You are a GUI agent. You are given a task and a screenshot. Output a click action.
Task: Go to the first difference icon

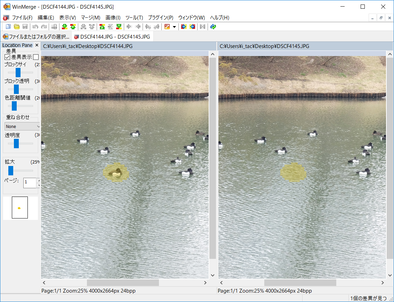(x=102, y=27)
